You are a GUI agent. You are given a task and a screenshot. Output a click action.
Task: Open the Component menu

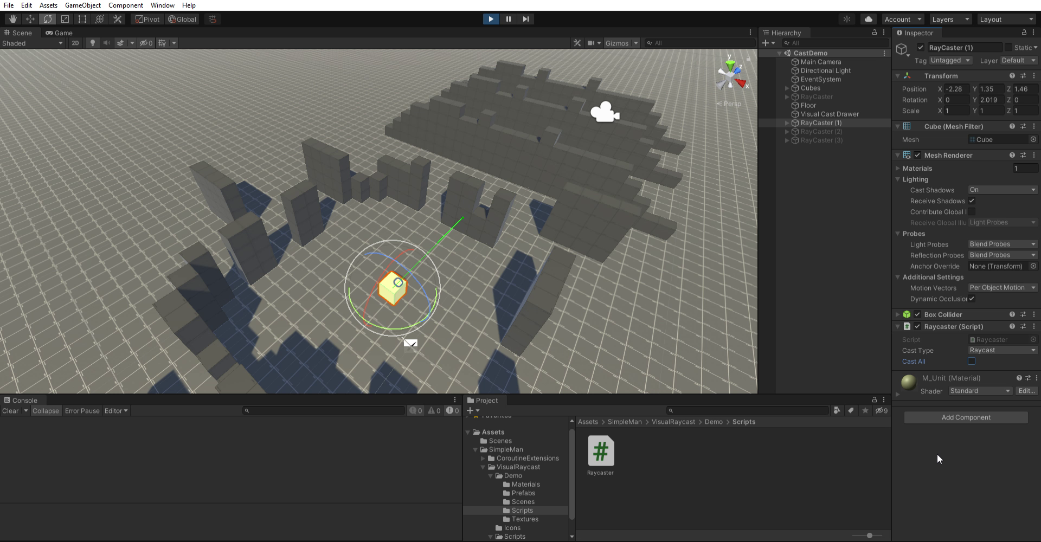pos(126,5)
